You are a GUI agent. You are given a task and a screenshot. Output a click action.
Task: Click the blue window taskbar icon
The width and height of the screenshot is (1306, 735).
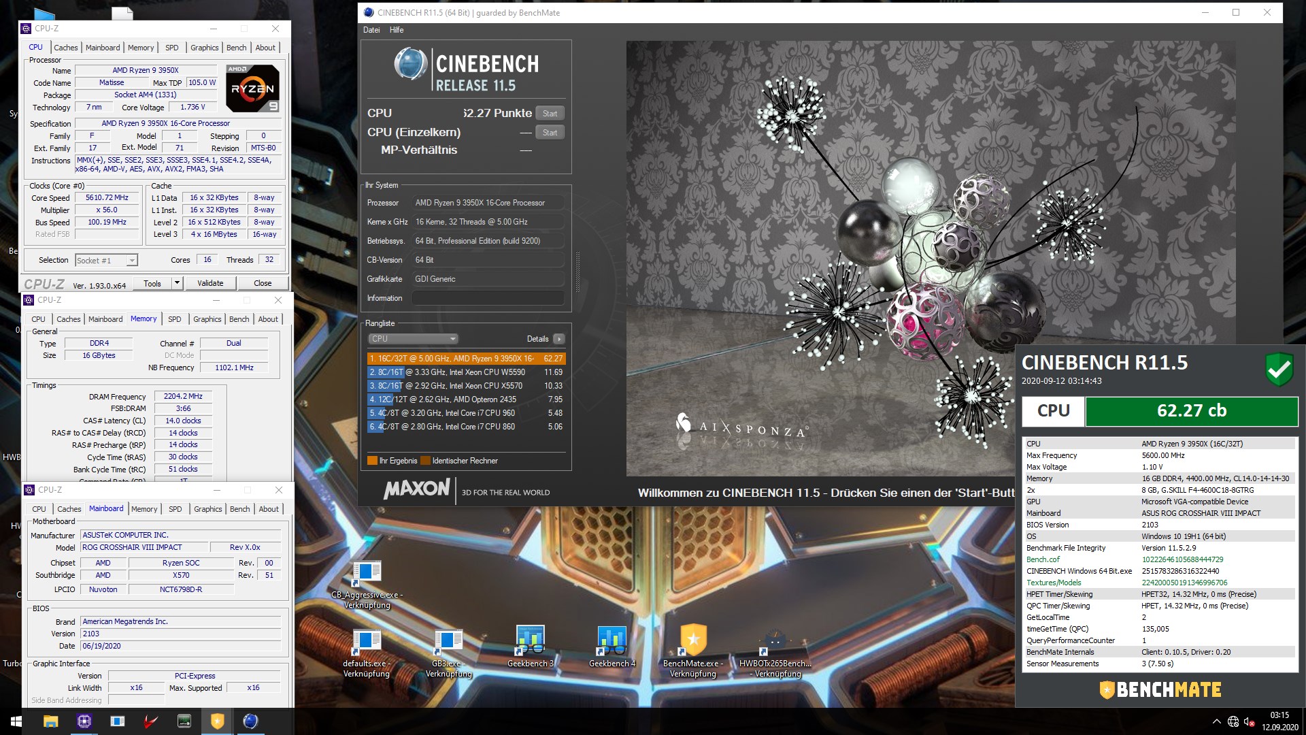pos(118,721)
